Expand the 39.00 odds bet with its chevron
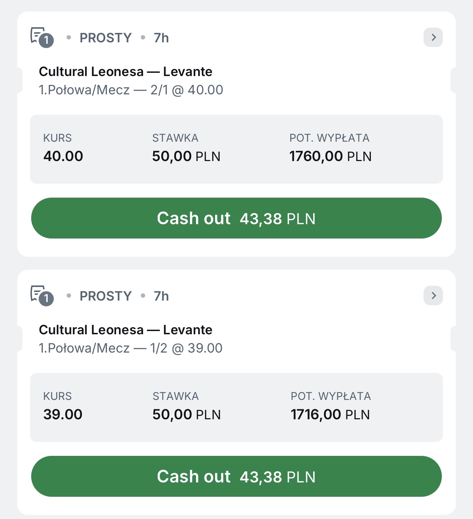473x519 pixels. [x=433, y=296]
